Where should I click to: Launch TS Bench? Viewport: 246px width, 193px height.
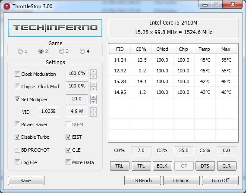pyautogui.click(x=142, y=181)
